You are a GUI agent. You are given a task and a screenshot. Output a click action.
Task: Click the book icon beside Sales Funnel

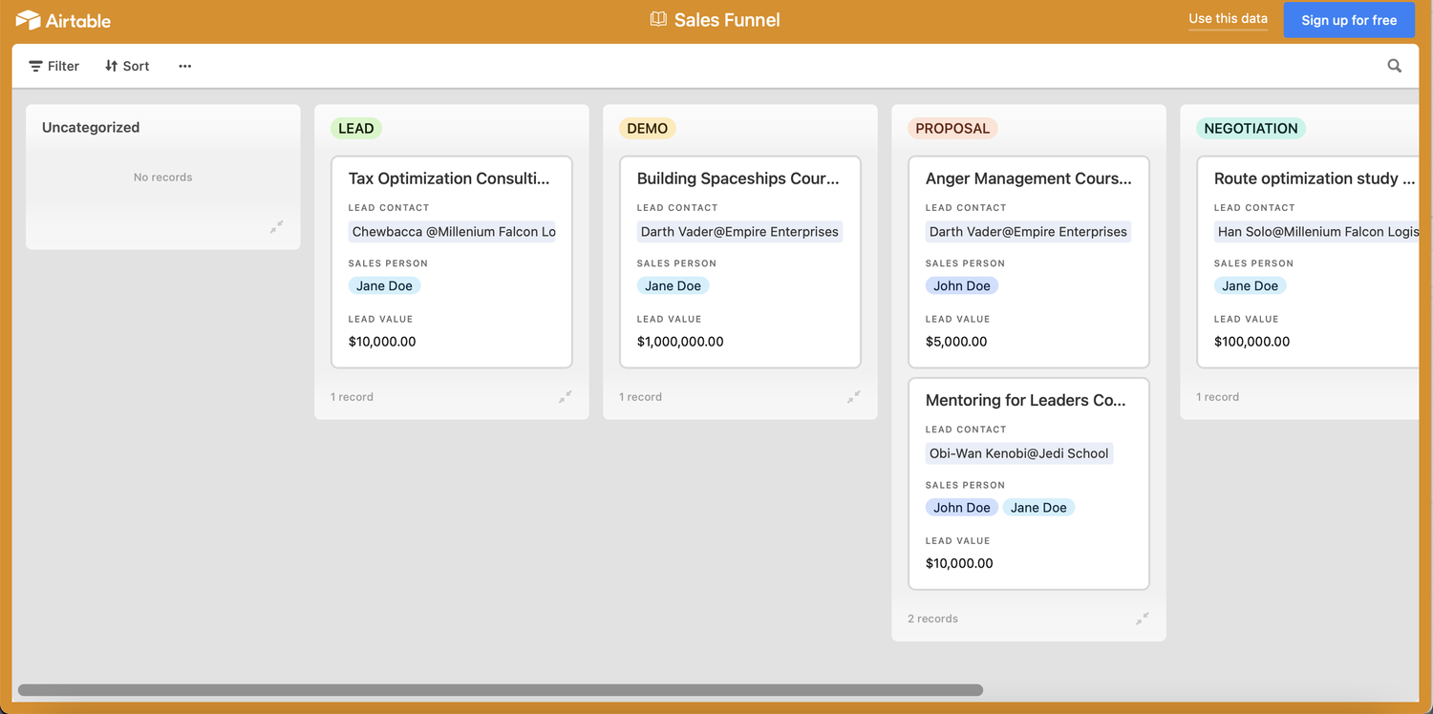658,19
